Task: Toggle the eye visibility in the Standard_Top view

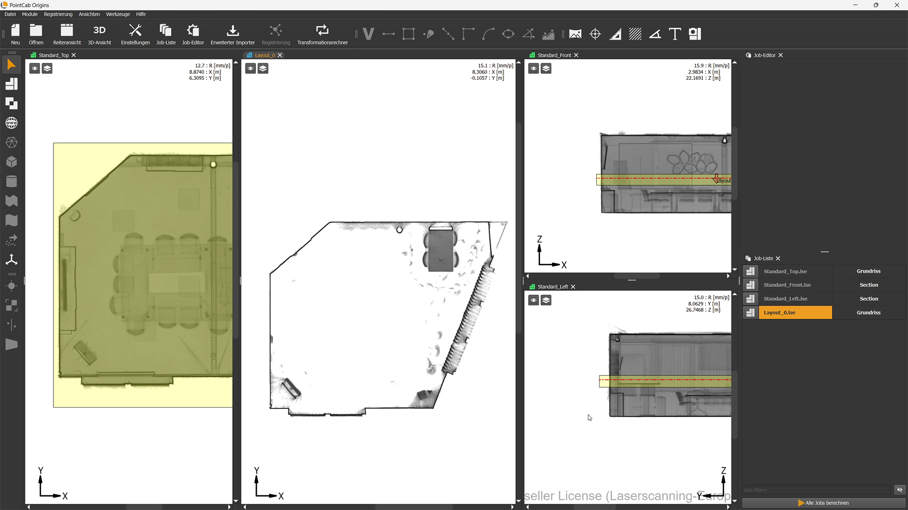Action: (35, 69)
